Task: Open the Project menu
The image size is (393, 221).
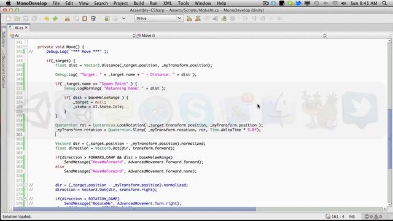Action: [120, 3]
